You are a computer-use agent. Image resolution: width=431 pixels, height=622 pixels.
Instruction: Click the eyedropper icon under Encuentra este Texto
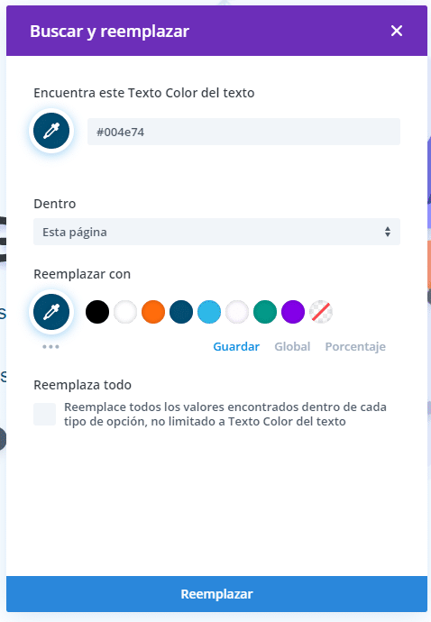point(51,131)
